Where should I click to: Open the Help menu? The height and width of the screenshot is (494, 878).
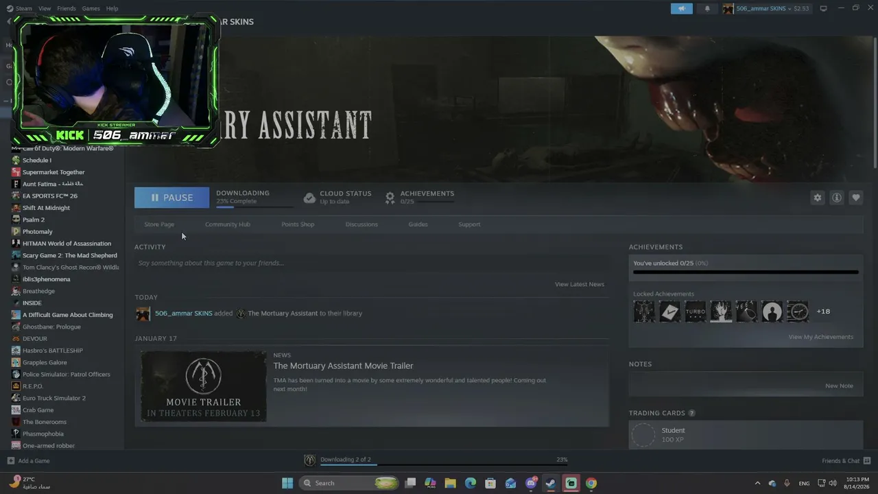tap(112, 8)
